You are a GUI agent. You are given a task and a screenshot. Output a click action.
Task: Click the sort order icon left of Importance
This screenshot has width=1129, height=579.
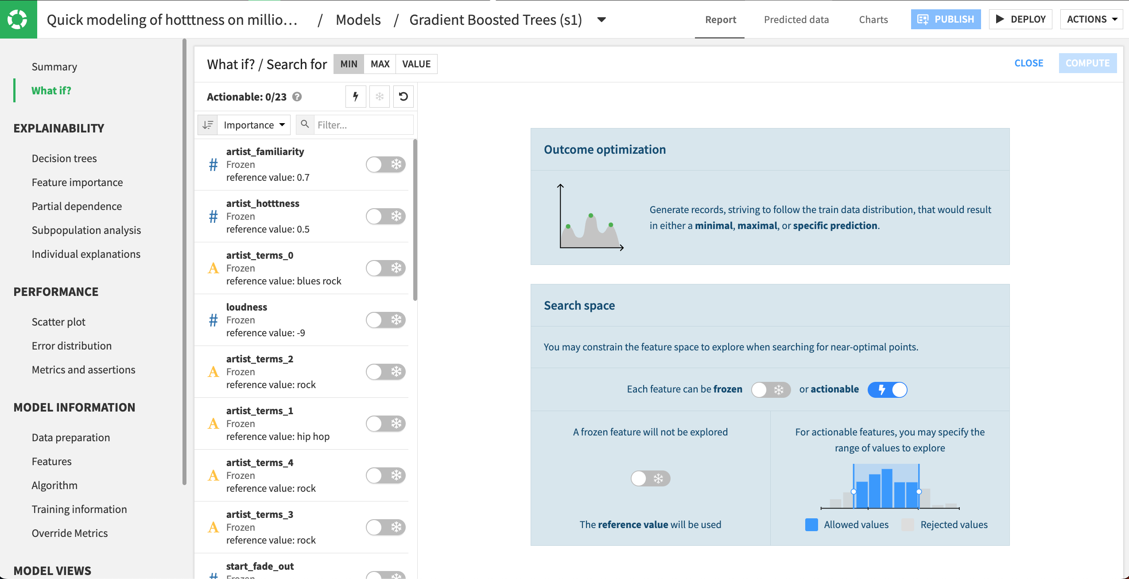208,124
